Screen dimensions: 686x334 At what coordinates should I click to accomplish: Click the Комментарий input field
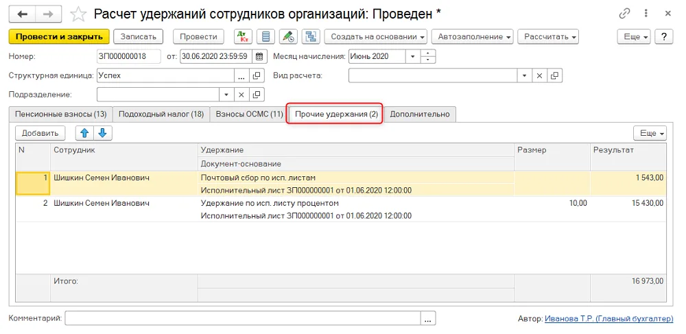pos(243,318)
